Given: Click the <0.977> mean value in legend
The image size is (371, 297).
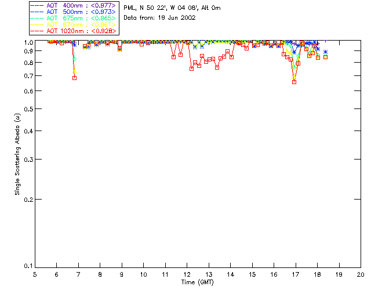Looking at the screenshot, I should pos(103,5).
